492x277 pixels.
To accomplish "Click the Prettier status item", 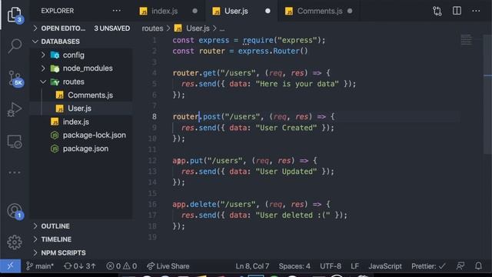I will [428, 266].
